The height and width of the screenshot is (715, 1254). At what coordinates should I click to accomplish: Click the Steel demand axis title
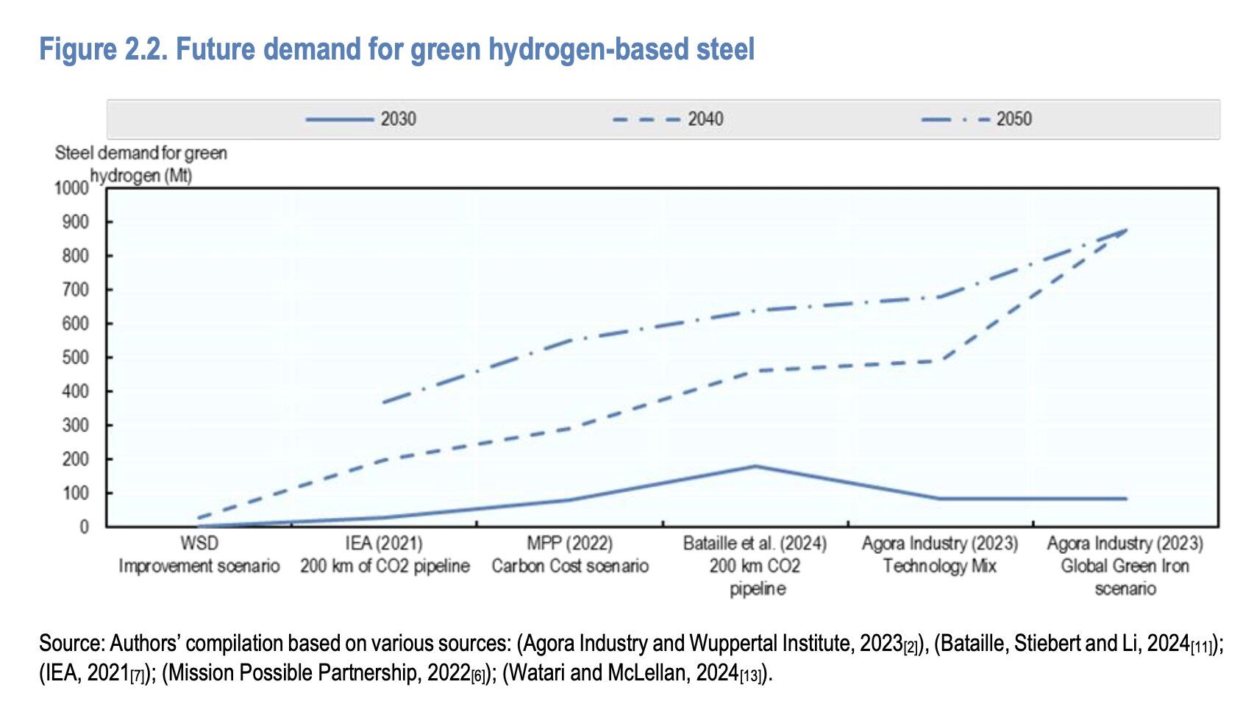click(x=141, y=164)
